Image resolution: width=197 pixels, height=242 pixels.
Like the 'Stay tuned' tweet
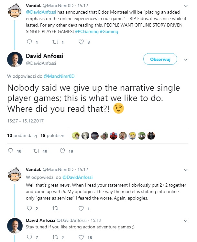pyautogui.click(x=81, y=237)
